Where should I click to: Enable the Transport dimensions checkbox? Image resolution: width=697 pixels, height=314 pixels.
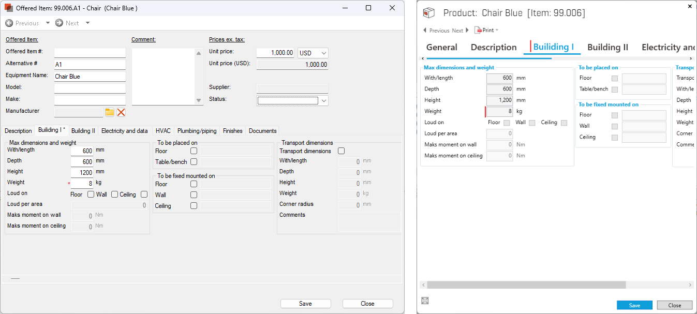click(x=341, y=151)
